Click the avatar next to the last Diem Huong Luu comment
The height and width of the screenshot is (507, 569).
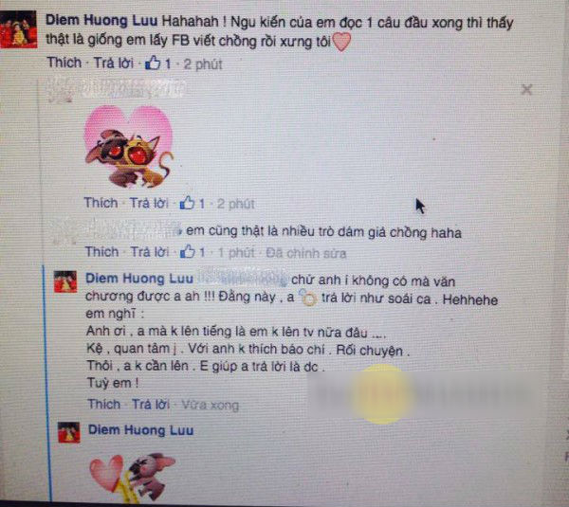point(69,432)
